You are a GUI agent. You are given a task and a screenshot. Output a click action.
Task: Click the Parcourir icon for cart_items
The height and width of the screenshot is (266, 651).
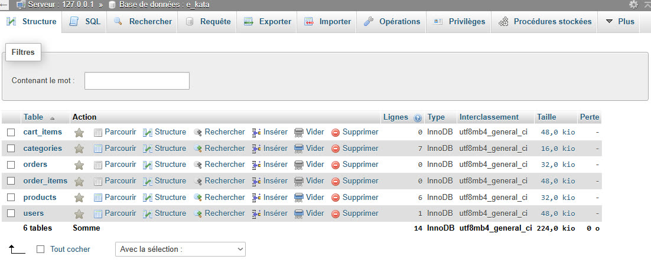(x=98, y=133)
